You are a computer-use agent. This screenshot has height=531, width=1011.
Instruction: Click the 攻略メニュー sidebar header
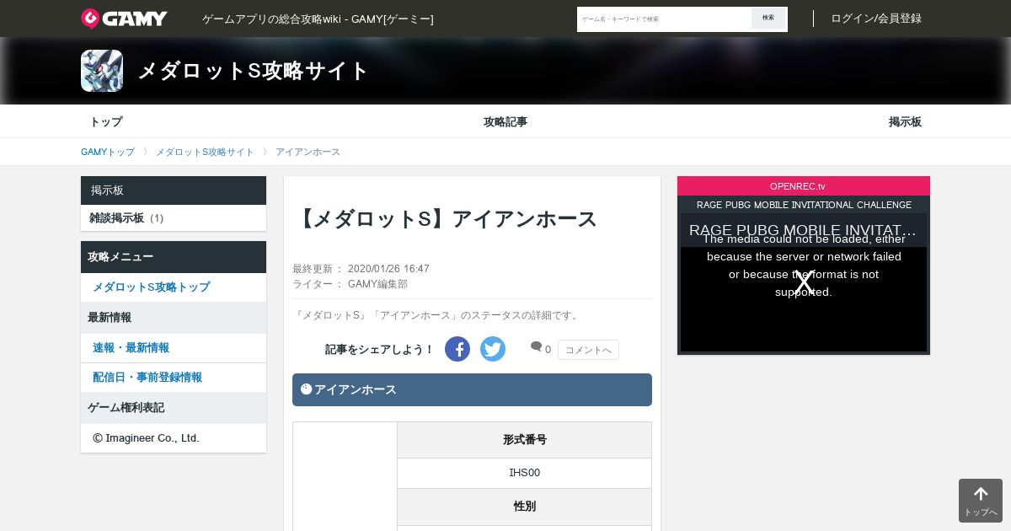174,257
